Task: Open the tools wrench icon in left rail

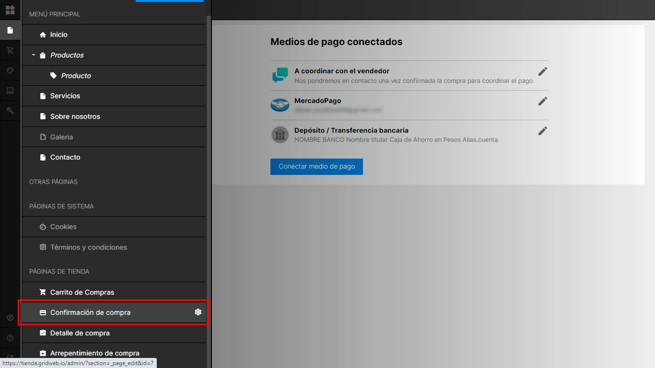Action: [x=10, y=111]
